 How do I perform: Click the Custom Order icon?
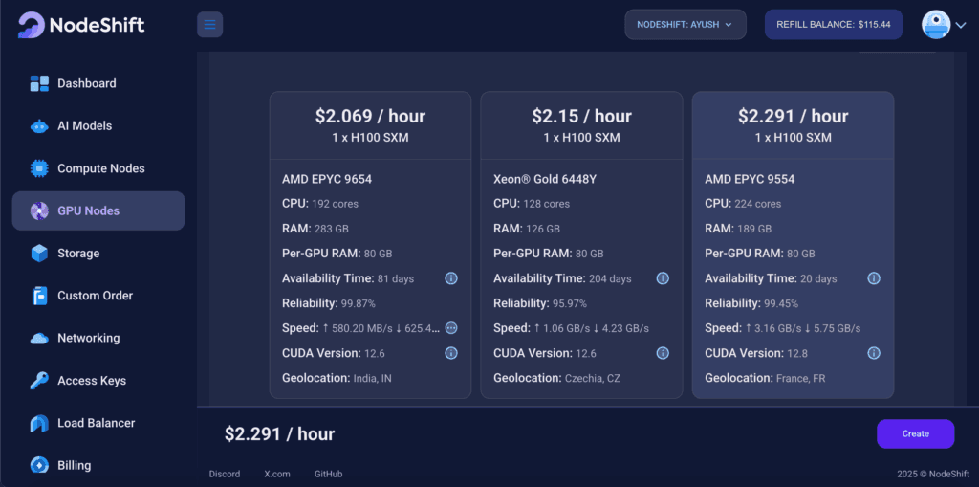tap(39, 296)
